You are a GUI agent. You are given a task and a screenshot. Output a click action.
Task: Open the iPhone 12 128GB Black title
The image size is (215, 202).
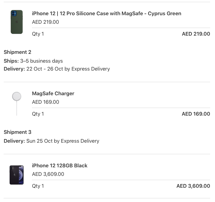60,165
